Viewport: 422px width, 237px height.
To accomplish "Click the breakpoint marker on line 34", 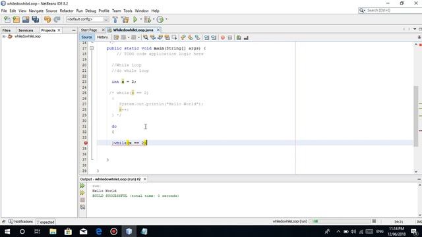I will click(x=86, y=143).
